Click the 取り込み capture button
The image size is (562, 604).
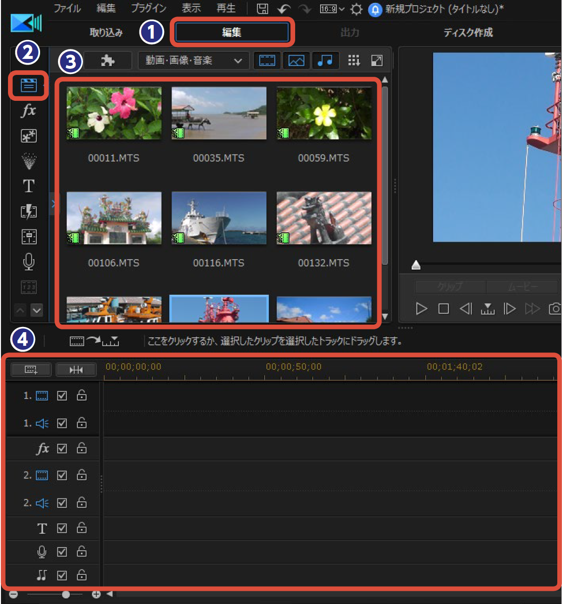[106, 33]
